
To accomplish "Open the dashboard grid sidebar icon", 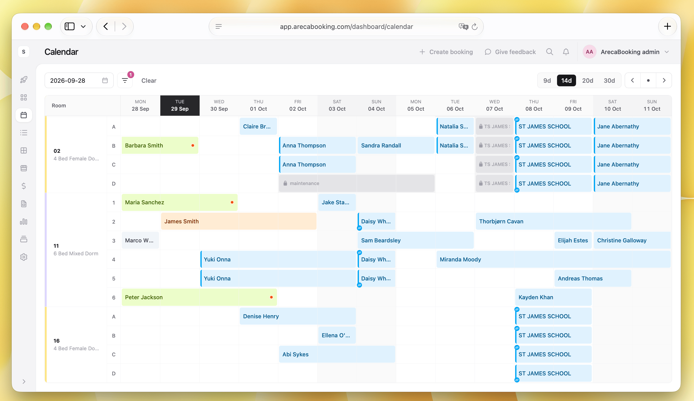I will point(24,97).
